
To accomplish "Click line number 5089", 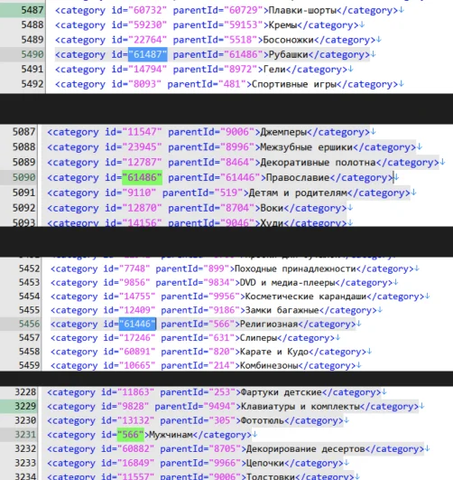I will [x=23, y=162].
